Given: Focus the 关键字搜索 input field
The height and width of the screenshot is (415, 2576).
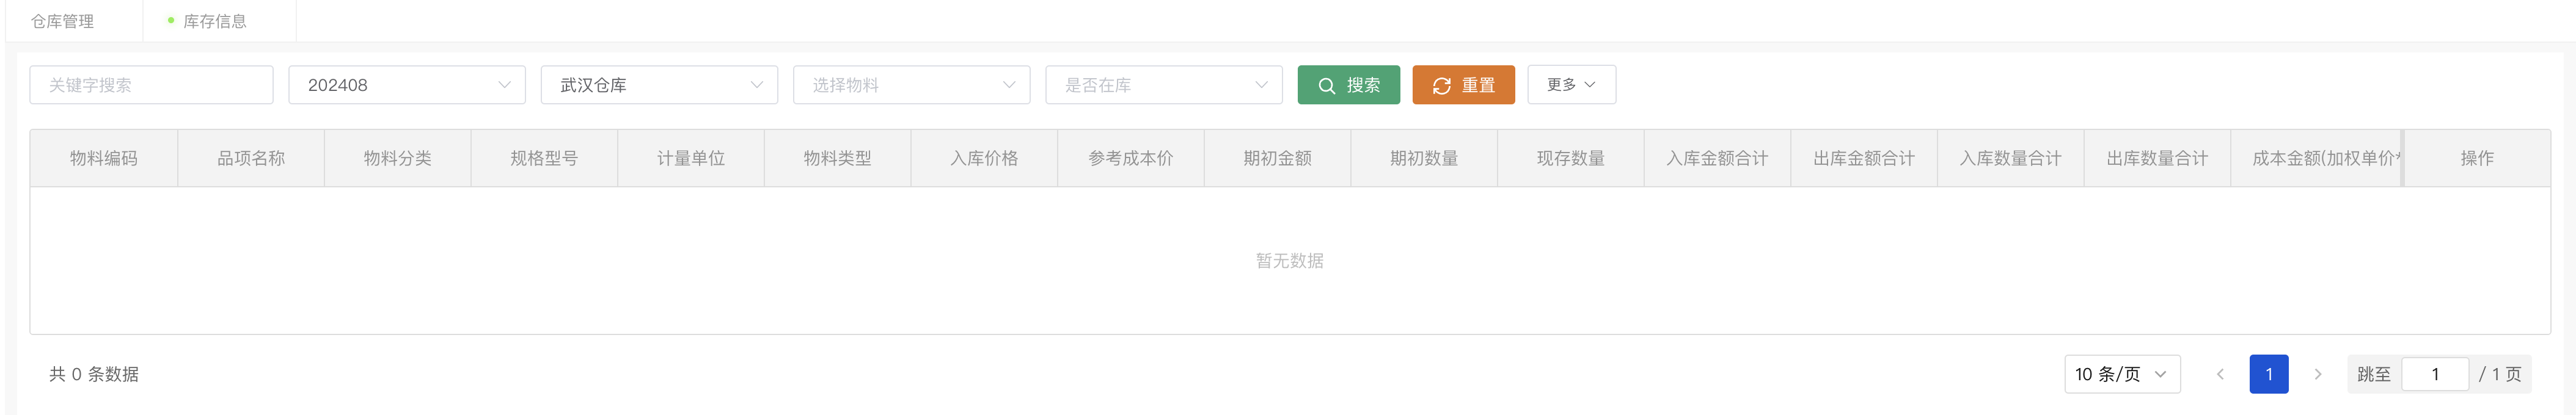Looking at the screenshot, I should click(151, 85).
